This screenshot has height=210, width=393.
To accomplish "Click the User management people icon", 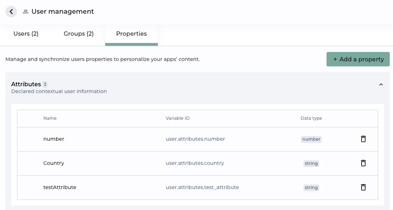I will [x=26, y=12].
